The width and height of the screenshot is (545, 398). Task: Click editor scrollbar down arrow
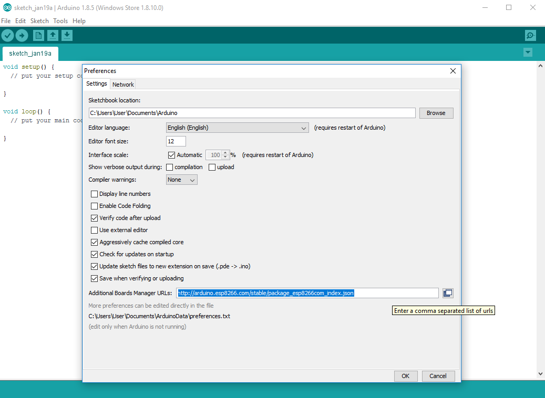click(x=540, y=374)
